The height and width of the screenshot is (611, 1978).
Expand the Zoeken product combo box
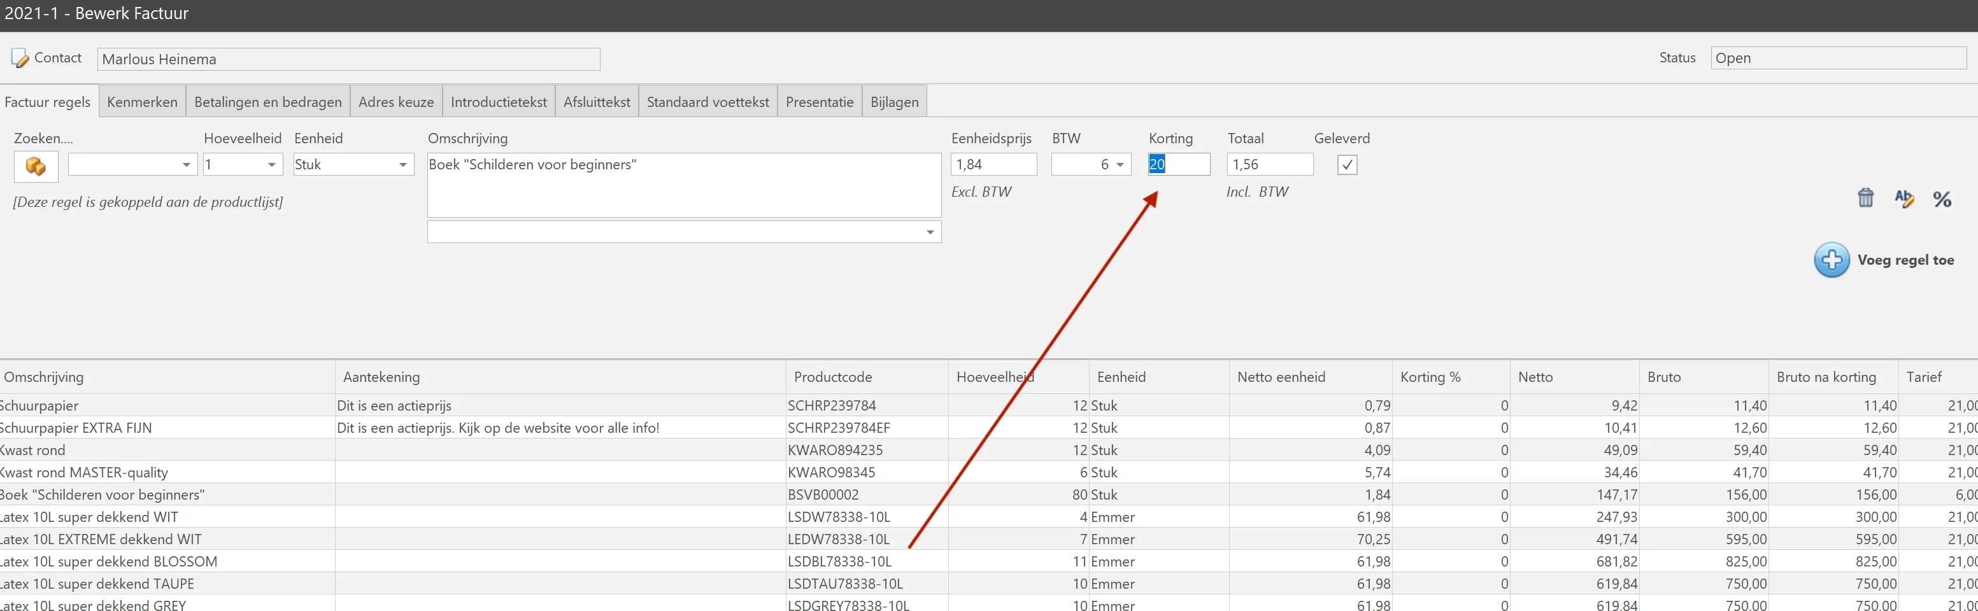coord(186,164)
